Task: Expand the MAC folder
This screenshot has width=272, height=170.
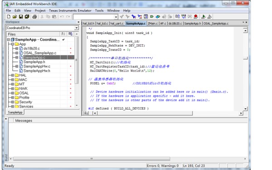Action: [x=13, y=80]
